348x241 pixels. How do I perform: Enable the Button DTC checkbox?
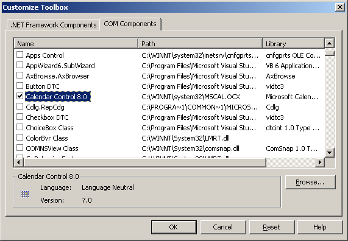click(x=20, y=85)
